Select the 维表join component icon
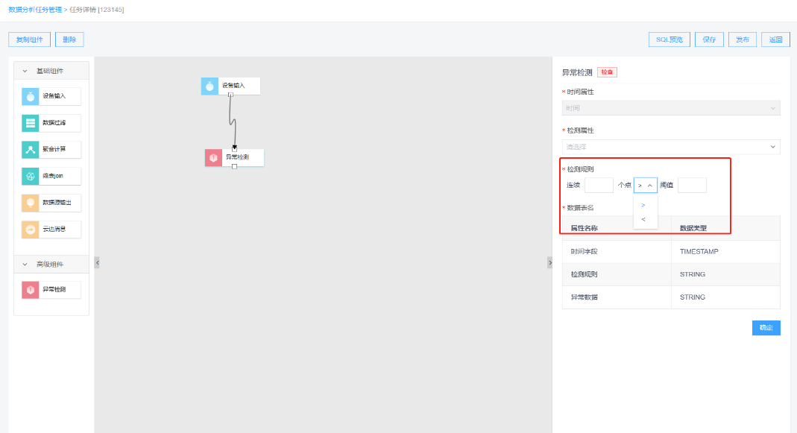Image resolution: width=797 pixels, height=433 pixels. (31, 177)
